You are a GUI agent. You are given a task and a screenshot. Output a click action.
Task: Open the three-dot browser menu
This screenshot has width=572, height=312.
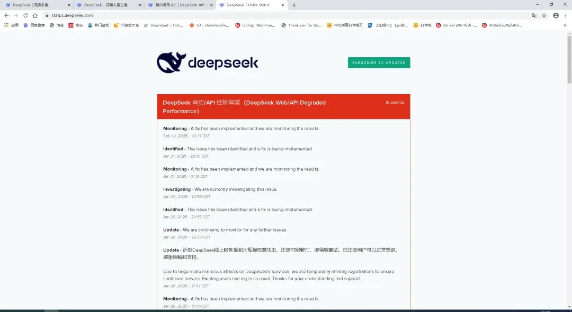(566, 15)
